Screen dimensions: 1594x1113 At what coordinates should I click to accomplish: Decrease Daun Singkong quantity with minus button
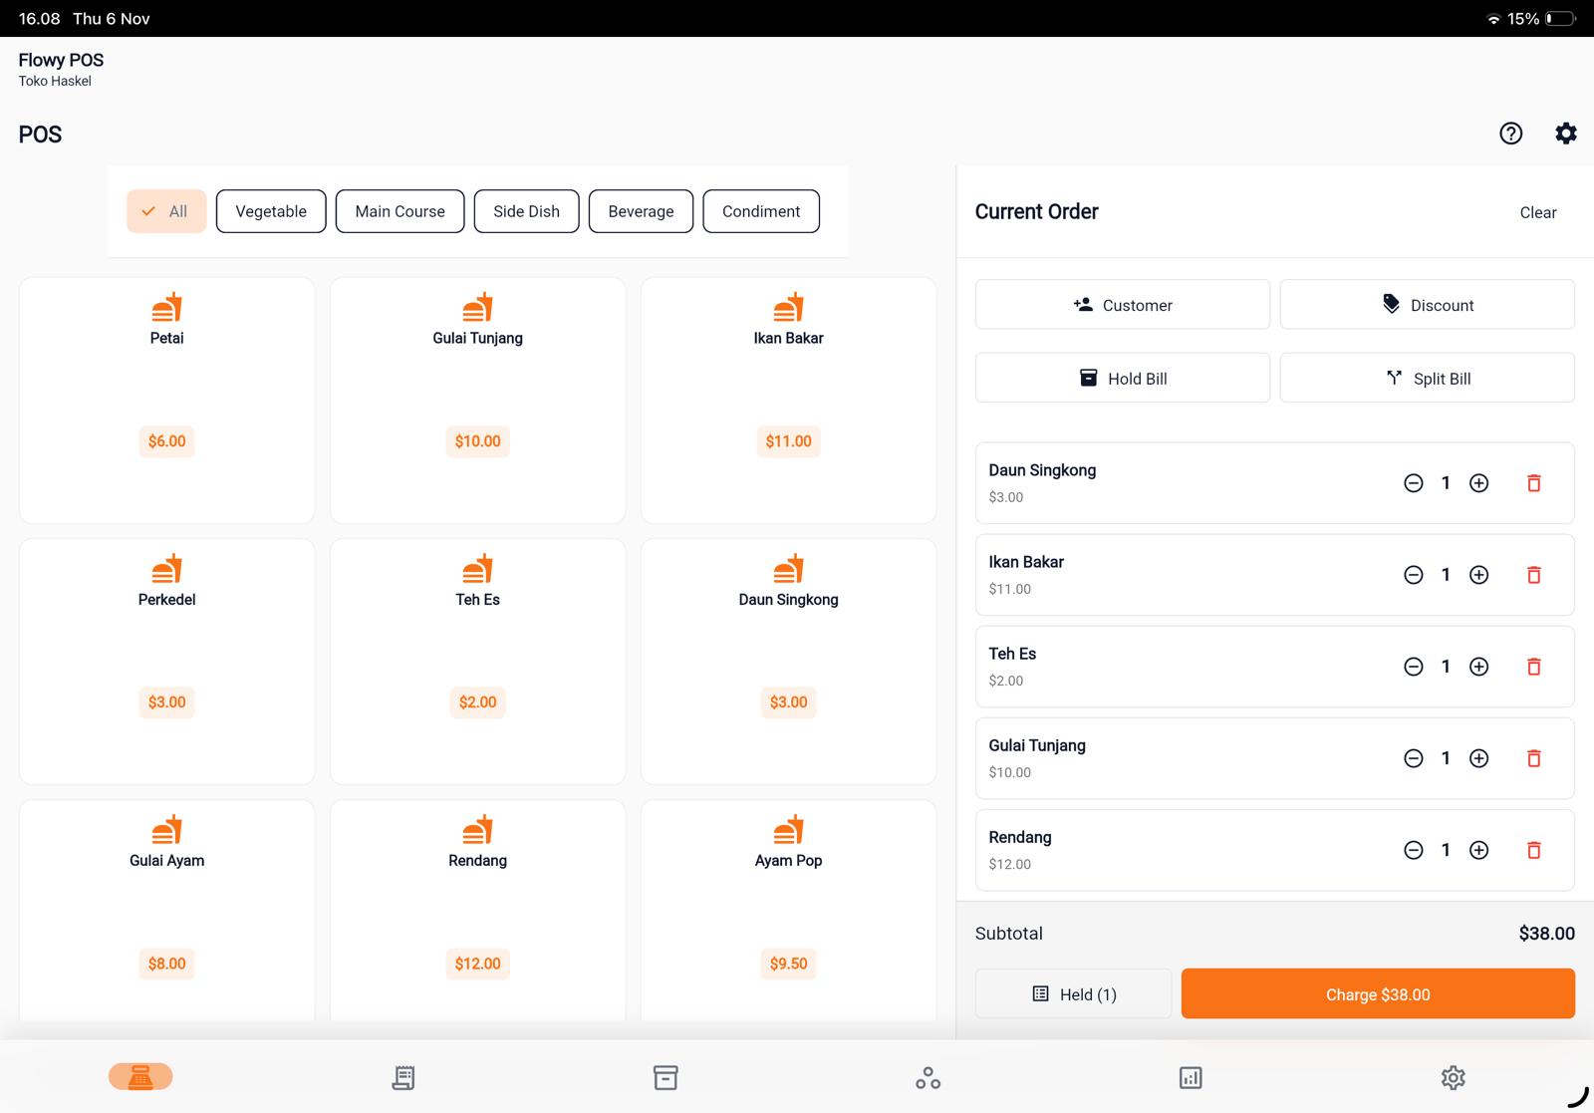[1413, 482]
